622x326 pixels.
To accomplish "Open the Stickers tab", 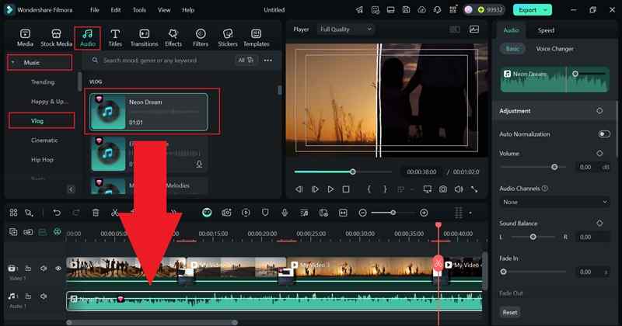I will [228, 38].
